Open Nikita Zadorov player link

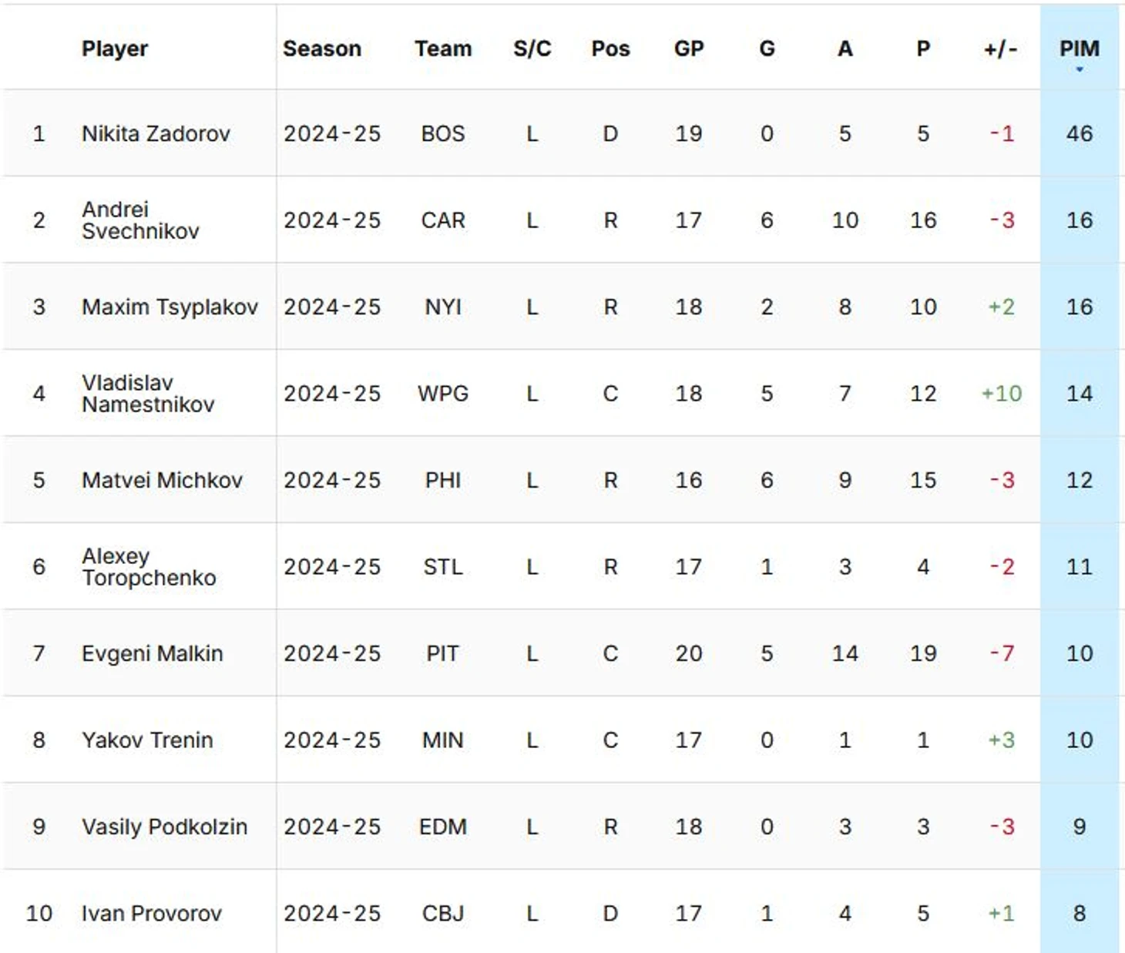click(156, 133)
